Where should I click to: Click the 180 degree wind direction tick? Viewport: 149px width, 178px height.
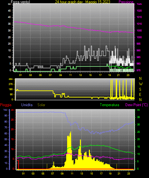[x=11, y=89]
